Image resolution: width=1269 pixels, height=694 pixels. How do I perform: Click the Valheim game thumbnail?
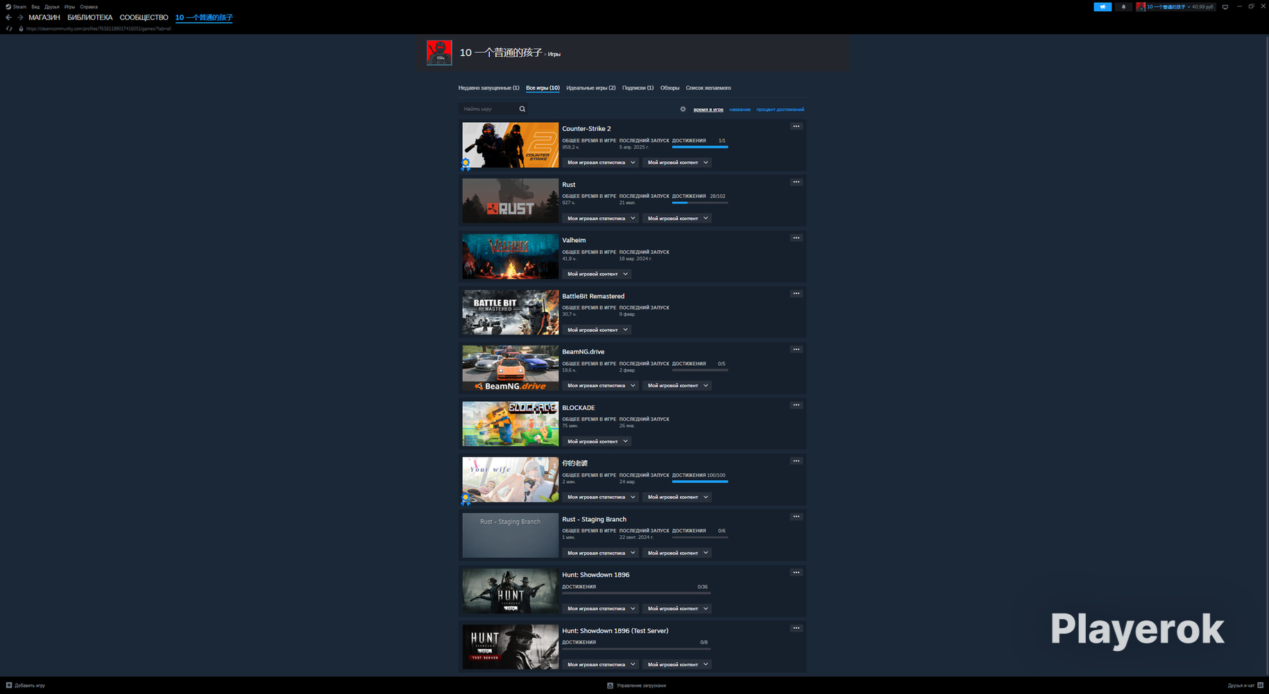[x=511, y=257]
